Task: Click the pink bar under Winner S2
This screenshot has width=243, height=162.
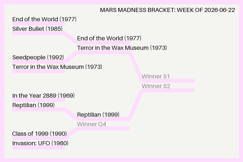Action: point(168,91)
